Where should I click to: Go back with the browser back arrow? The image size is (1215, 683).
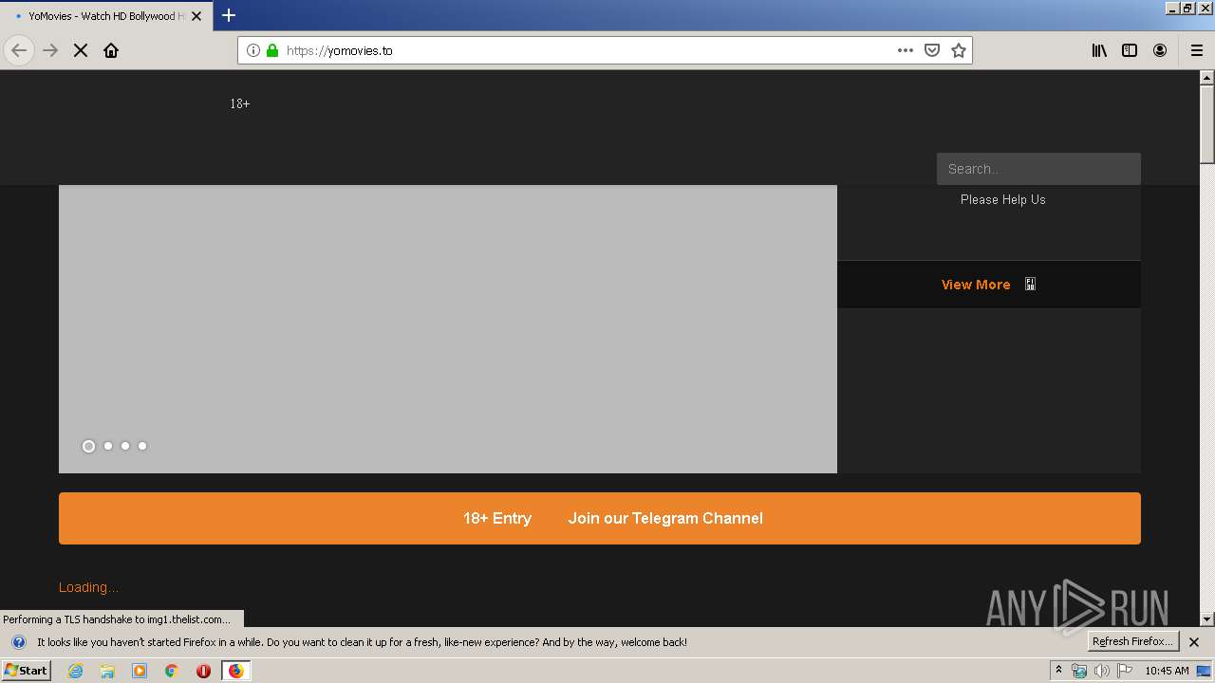19,50
